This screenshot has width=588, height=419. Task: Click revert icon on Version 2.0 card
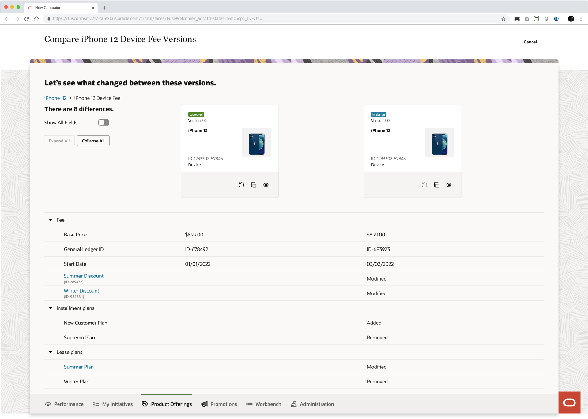click(x=241, y=185)
